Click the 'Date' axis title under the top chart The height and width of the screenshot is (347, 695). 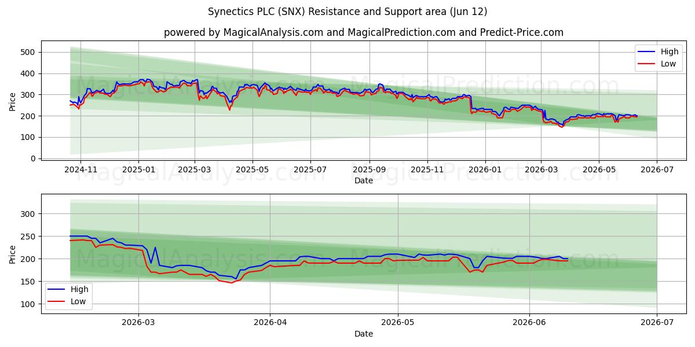click(x=364, y=180)
